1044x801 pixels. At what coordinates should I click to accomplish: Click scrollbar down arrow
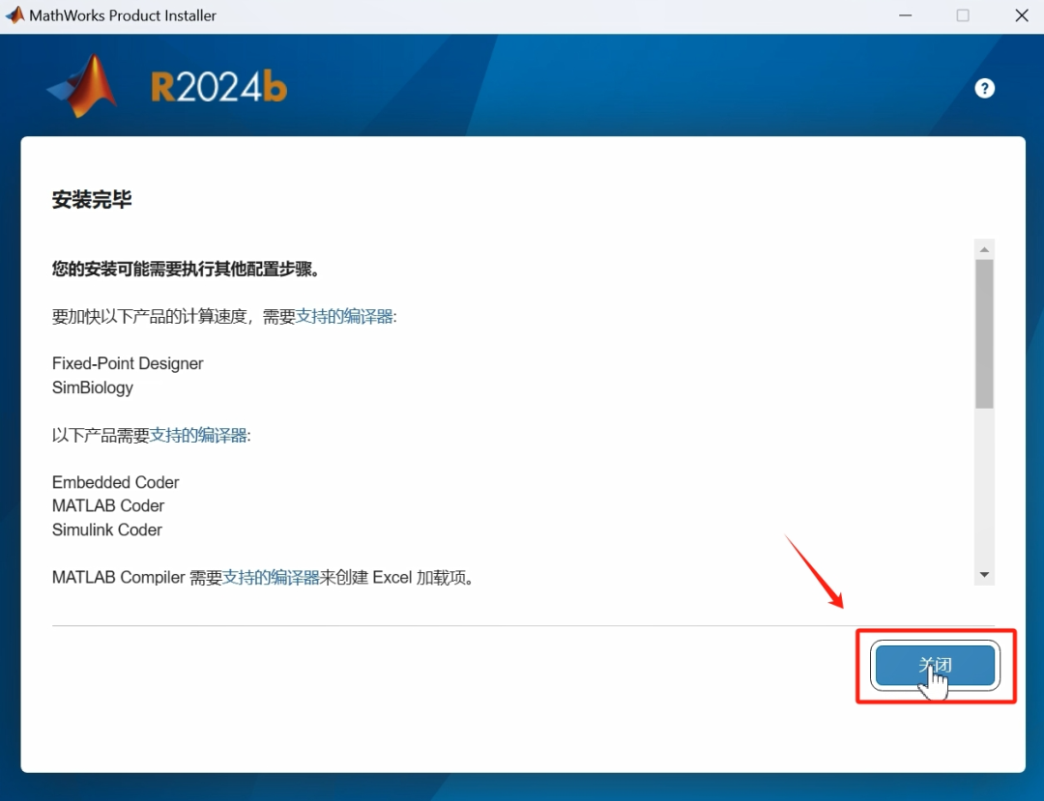click(984, 575)
